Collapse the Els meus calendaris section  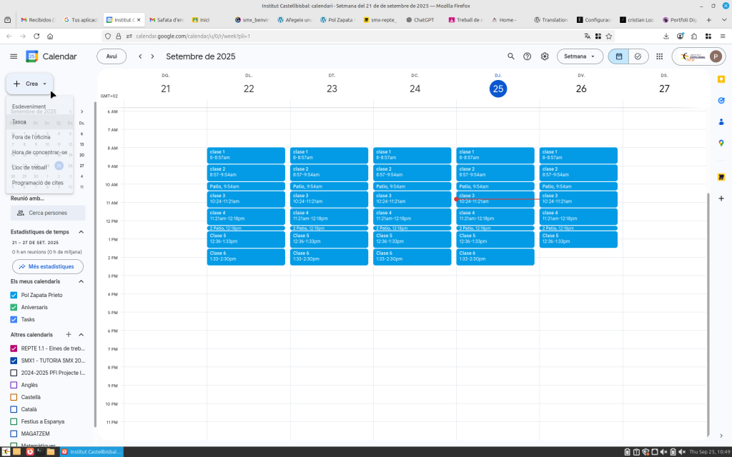pos(81,281)
